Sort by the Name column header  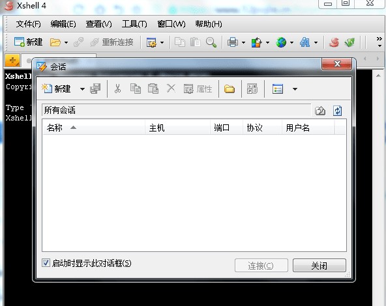click(94, 128)
